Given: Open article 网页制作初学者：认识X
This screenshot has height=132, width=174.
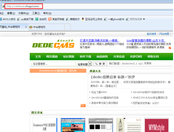Looking at the screenshot, I should 146,103.
